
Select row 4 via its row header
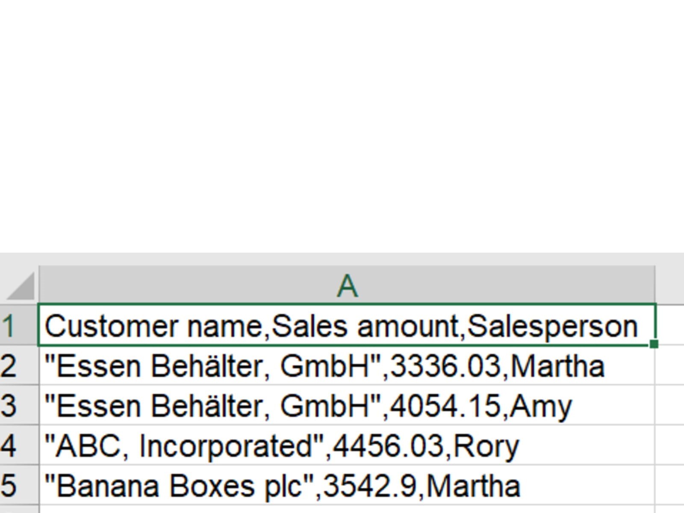click(x=9, y=445)
